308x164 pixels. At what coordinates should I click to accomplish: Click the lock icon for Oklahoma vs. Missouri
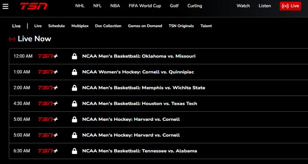tap(74, 56)
